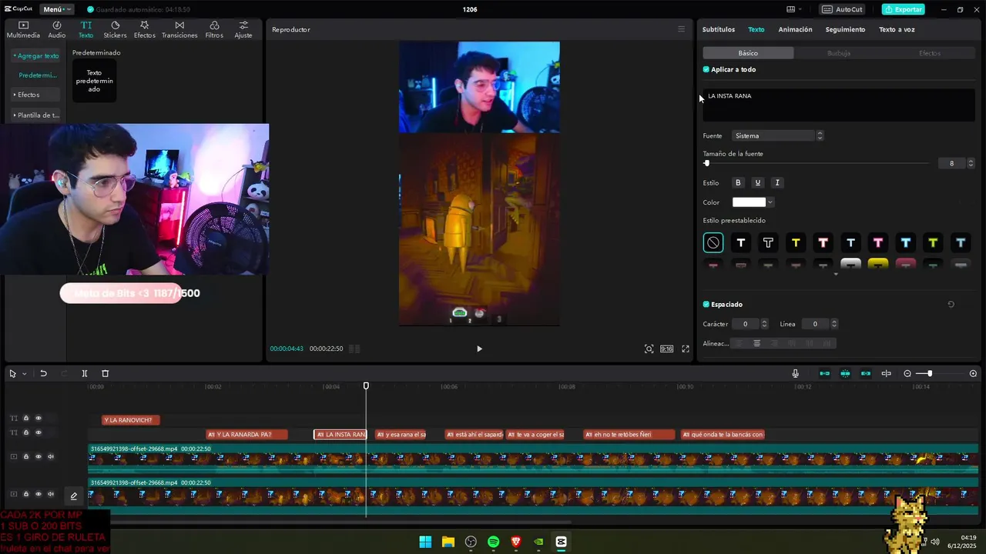The image size is (986, 554).
Task: Click the Exportar button
Action: pos(903,9)
